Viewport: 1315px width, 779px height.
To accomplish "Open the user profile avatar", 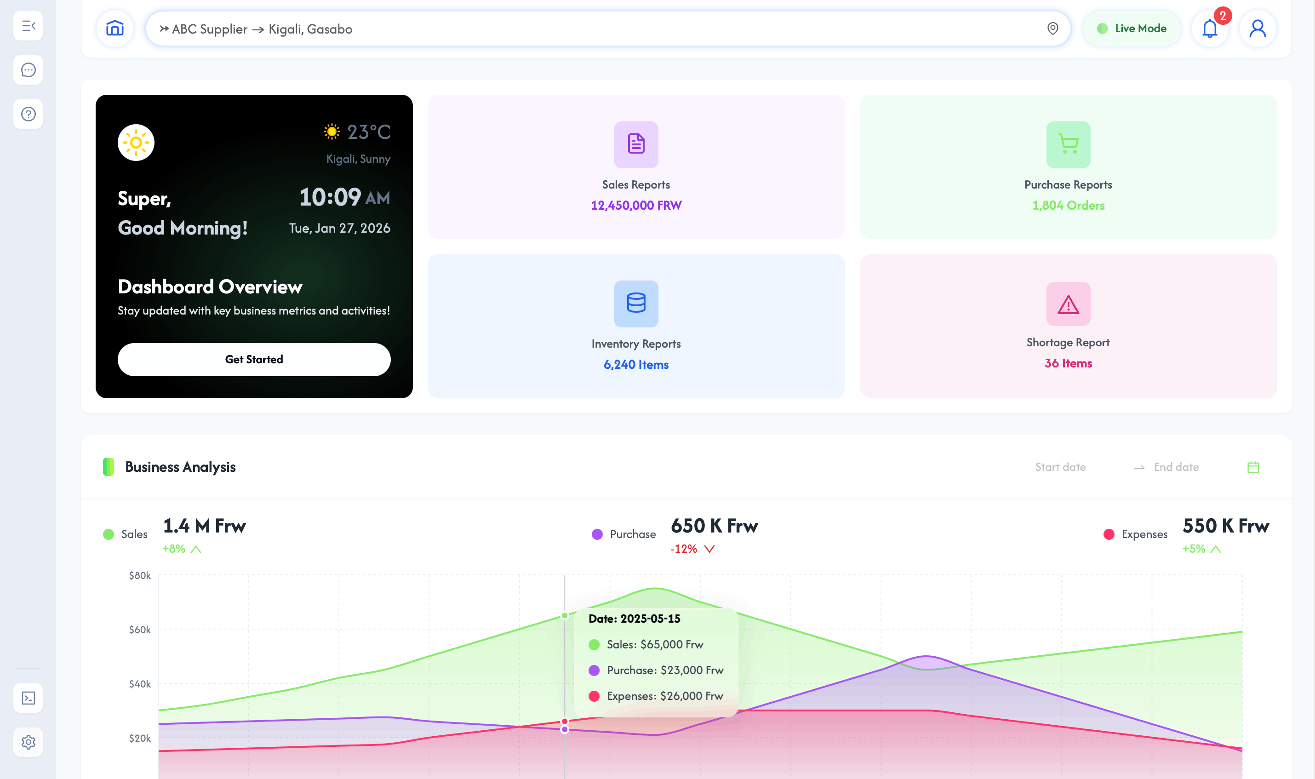I will coord(1257,29).
